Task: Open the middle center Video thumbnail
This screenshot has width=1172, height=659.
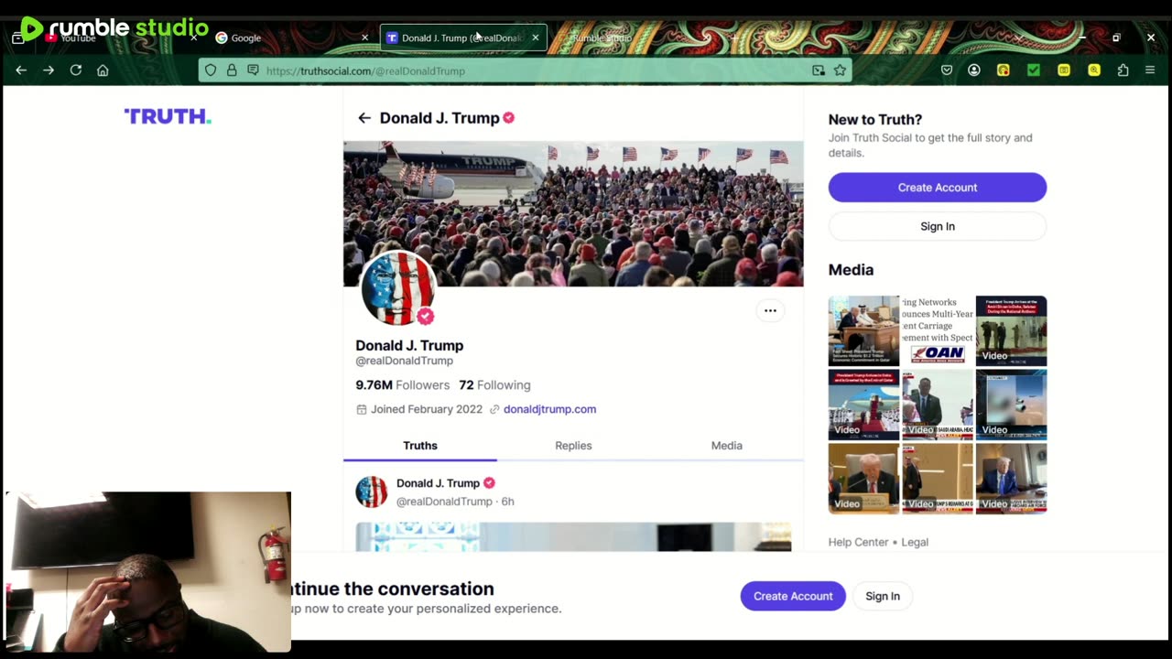Action: [x=938, y=405]
